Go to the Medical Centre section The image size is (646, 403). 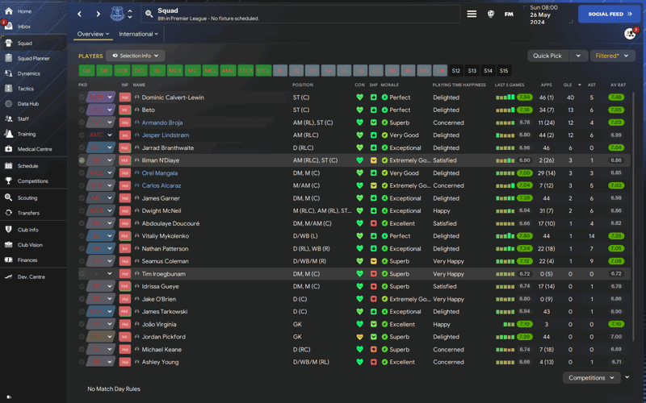[34, 149]
